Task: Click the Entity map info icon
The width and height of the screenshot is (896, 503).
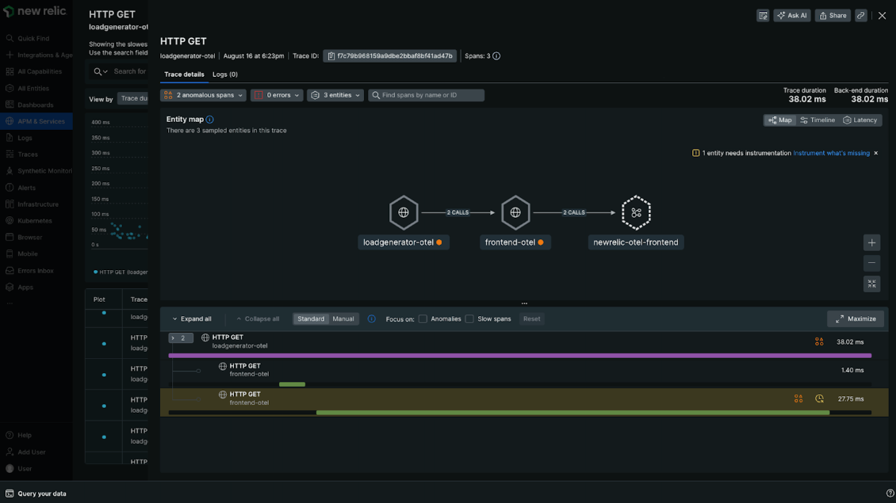Action: click(209, 120)
